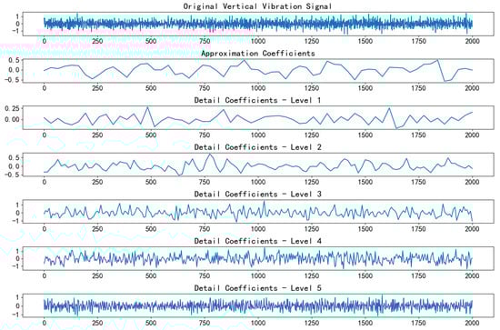Viewport: 500px width, 330px height.
Task: Click the 1750 x-axis tick under Original Vibration Signal
Action: pos(418,41)
